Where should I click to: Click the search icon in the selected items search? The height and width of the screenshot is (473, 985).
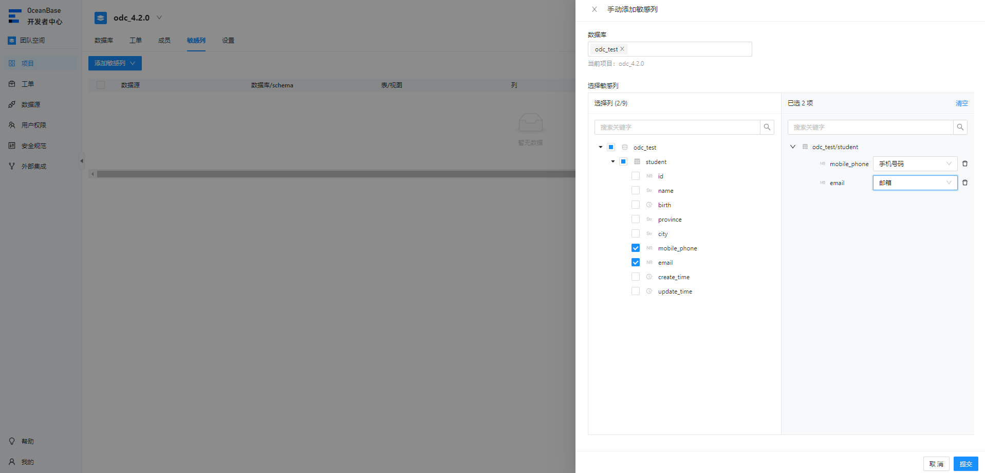(x=960, y=127)
